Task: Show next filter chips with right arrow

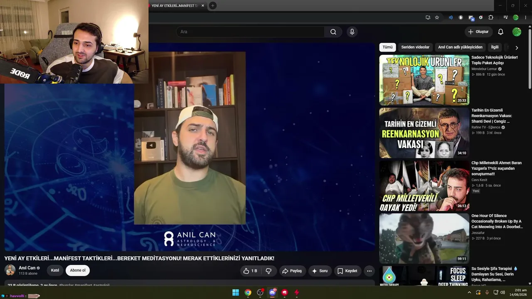Action: tap(517, 47)
